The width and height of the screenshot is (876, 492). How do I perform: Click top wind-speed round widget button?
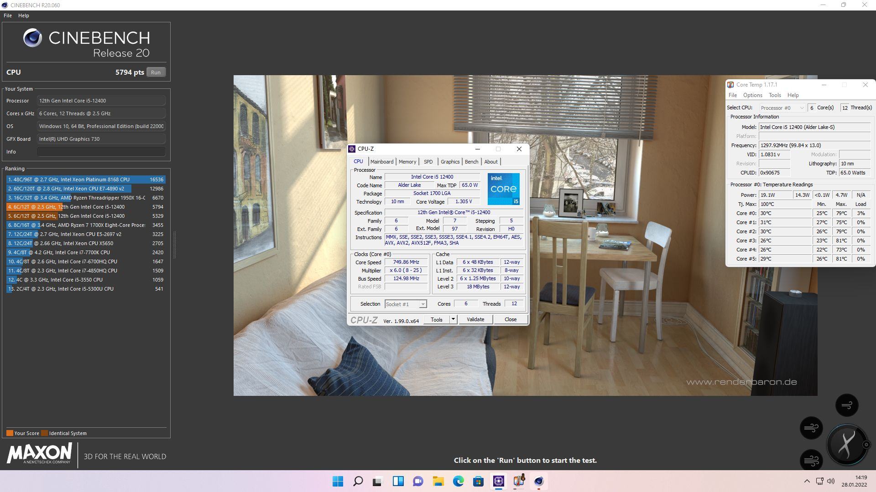click(847, 405)
